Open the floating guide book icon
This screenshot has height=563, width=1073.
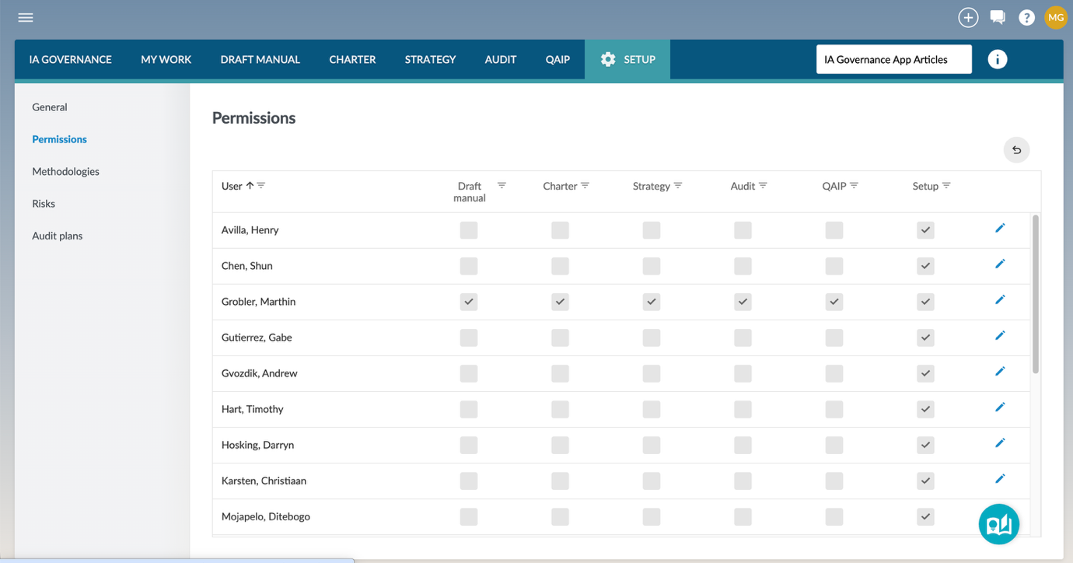tap(998, 524)
